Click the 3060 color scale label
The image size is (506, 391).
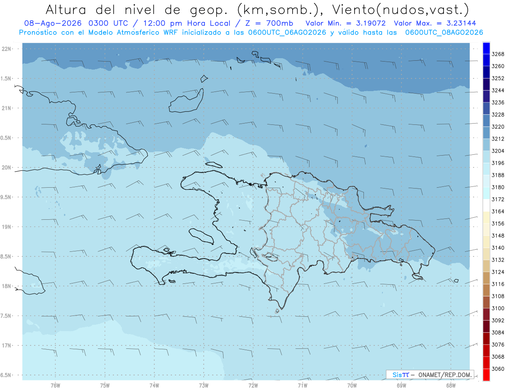498,369
